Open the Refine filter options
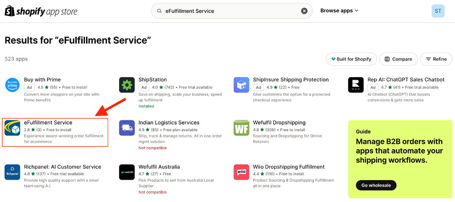Image resolution: width=455 pixels, height=202 pixels. 436,59
